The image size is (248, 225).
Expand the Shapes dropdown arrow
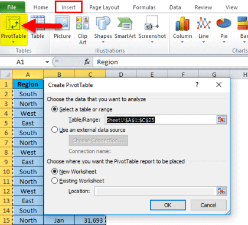pyautogui.click(x=103, y=42)
